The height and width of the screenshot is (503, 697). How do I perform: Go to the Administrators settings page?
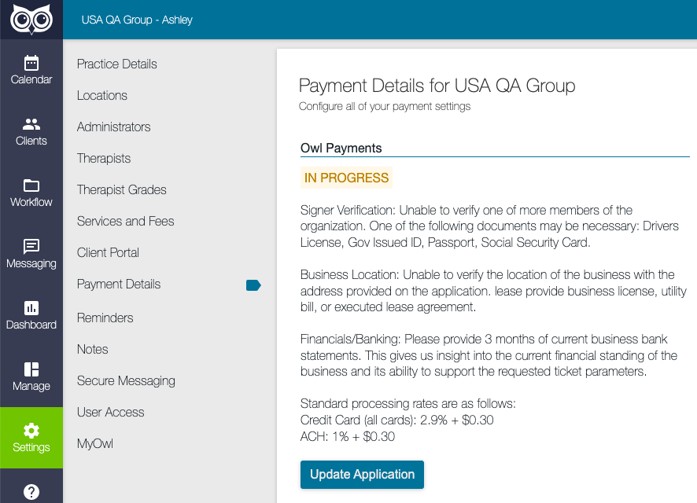pyautogui.click(x=114, y=127)
